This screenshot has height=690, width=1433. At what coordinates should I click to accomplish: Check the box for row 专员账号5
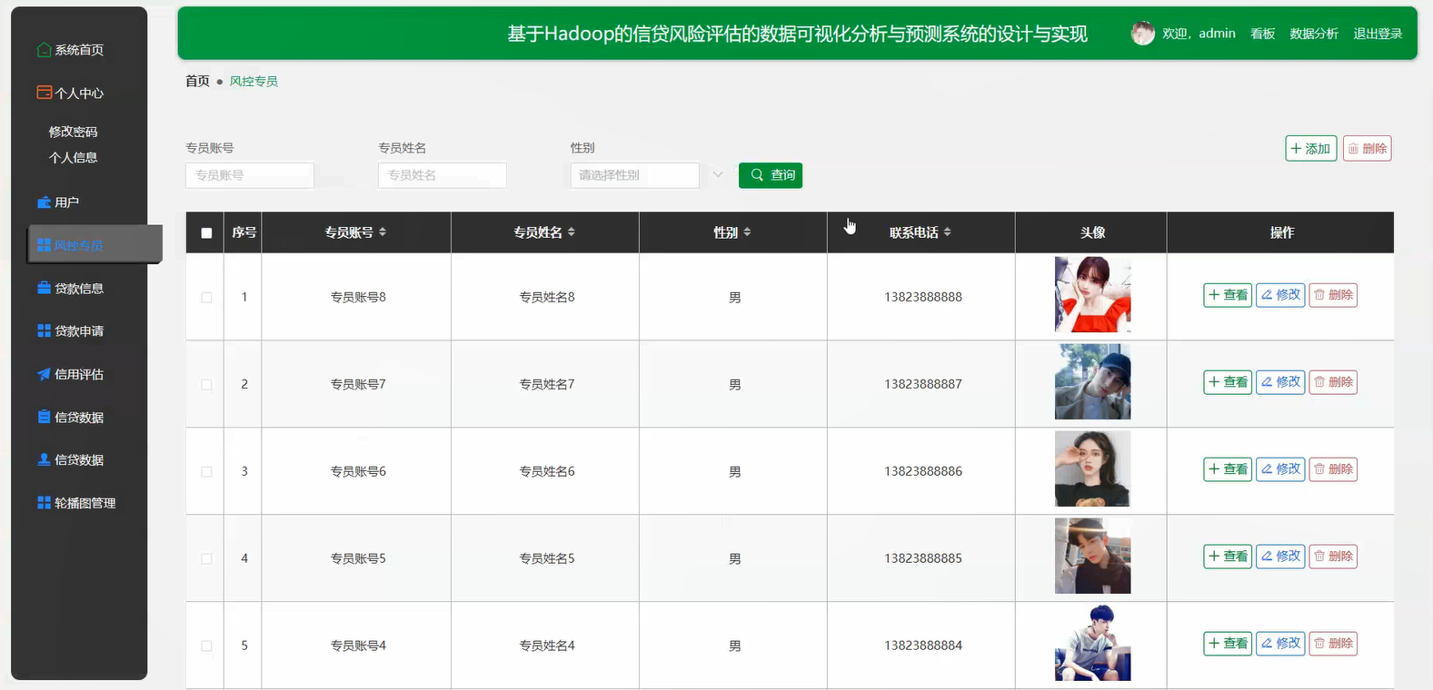(x=206, y=559)
